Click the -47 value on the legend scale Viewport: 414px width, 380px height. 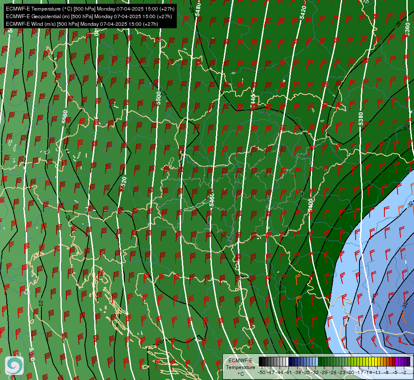[271, 372]
